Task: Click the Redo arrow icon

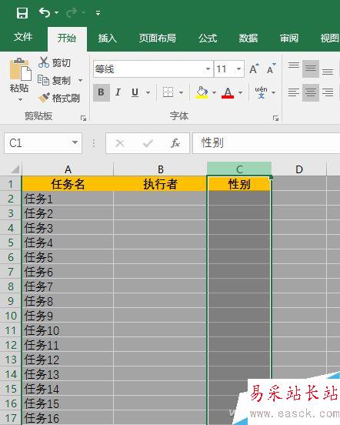Action: 72,12
